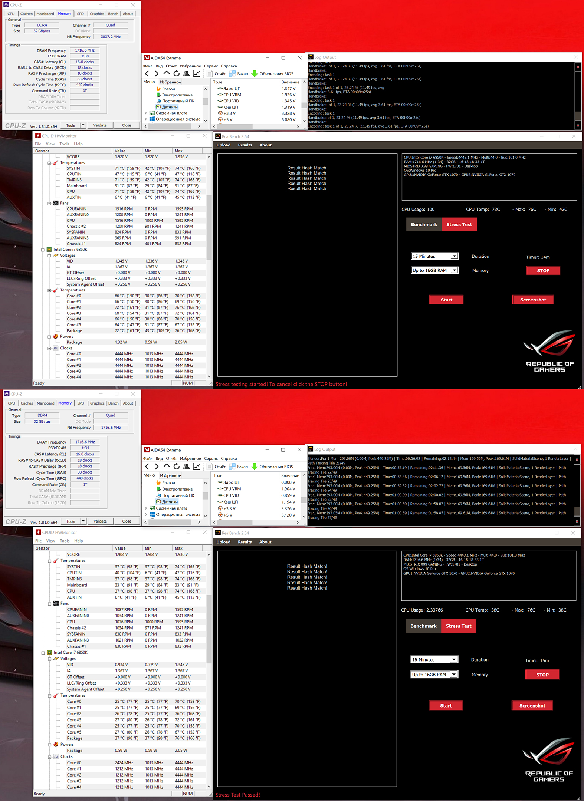The width and height of the screenshot is (584, 801).
Task: Select Электропитание in the upper AIDA64 tree
Action: coord(177,95)
